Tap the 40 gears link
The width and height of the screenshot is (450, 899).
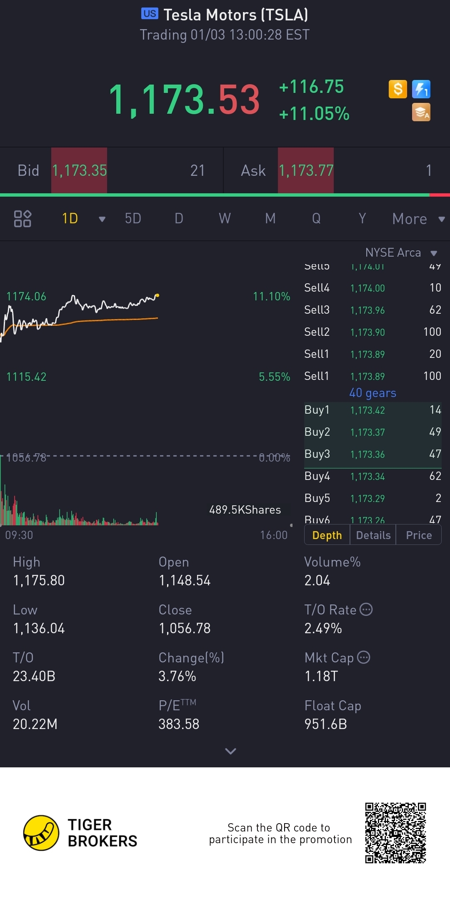(x=372, y=393)
